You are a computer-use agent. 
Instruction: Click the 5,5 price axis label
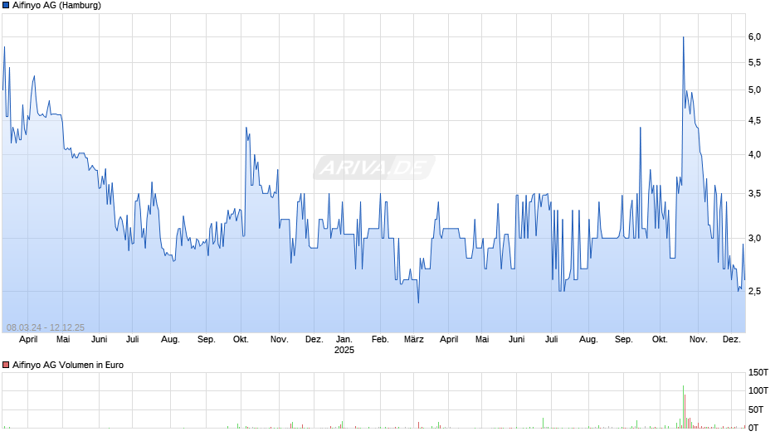[754, 63]
